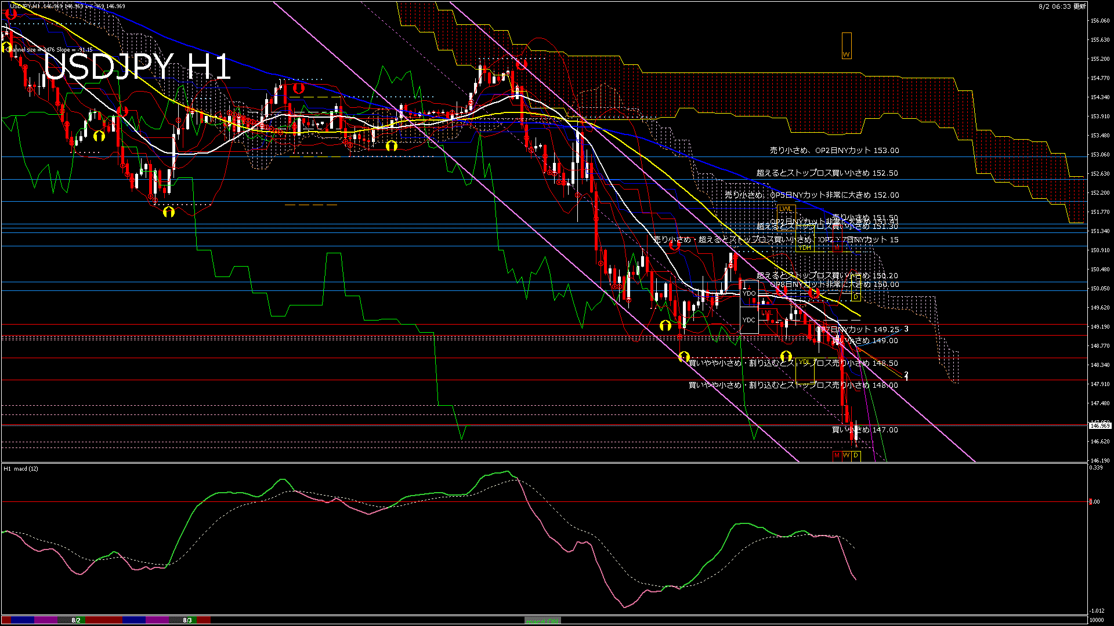The image size is (1114, 626).
Task: Click the 8/2 date marker on timeline
Action: pos(76,620)
